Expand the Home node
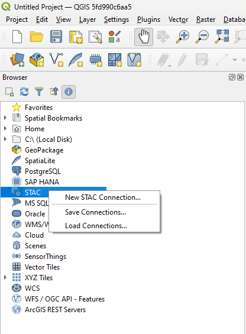 pos(5,128)
